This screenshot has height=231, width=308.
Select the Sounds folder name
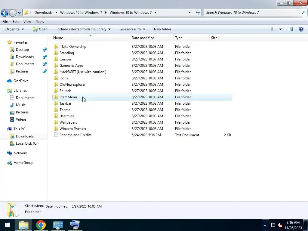point(65,91)
